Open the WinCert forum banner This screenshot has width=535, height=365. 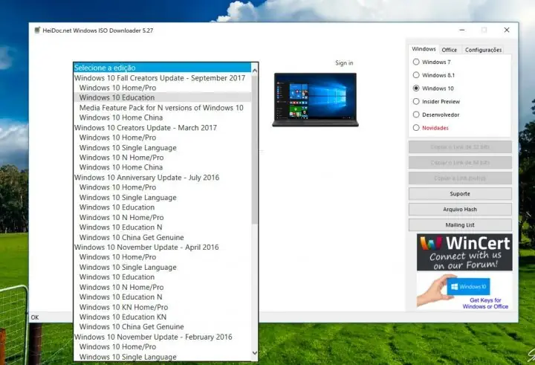click(x=464, y=252)
